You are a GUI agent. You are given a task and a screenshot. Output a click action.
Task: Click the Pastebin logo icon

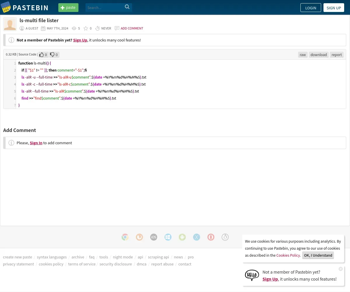pyautogui.click(x=6, y=7)
